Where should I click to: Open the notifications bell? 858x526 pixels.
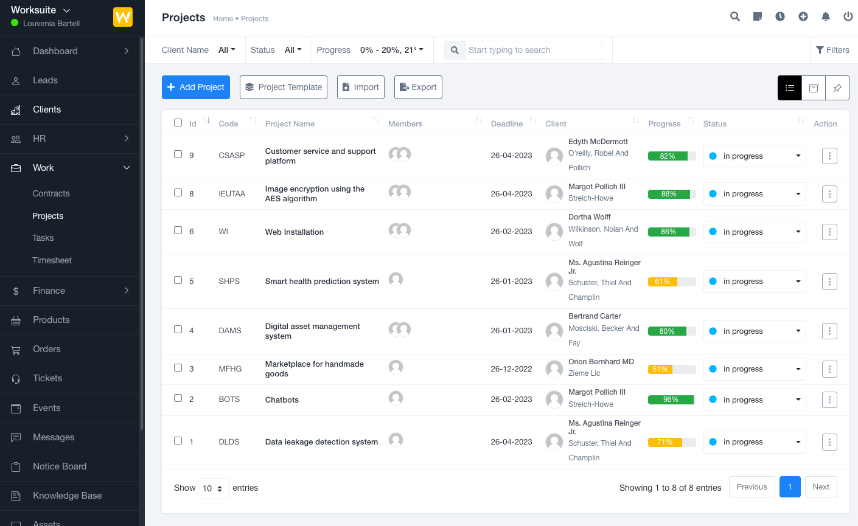coord(826,16)
